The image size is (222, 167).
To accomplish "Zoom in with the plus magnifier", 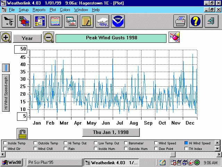I will tap(6, 37).
